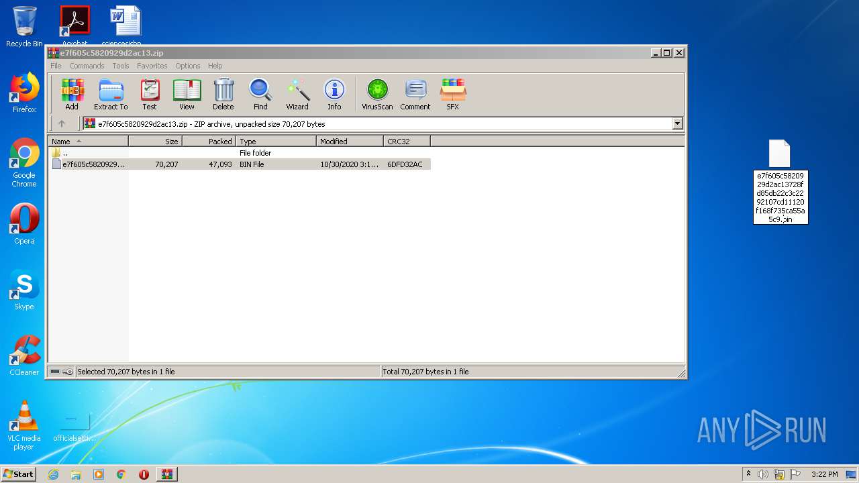Go up one level with arrow button
This screenshot has height=483, width=859.
click(62, 123)
